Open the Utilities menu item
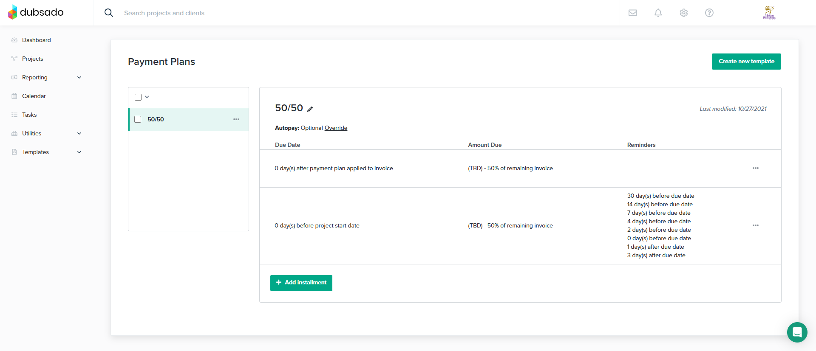 pos(32,133)
